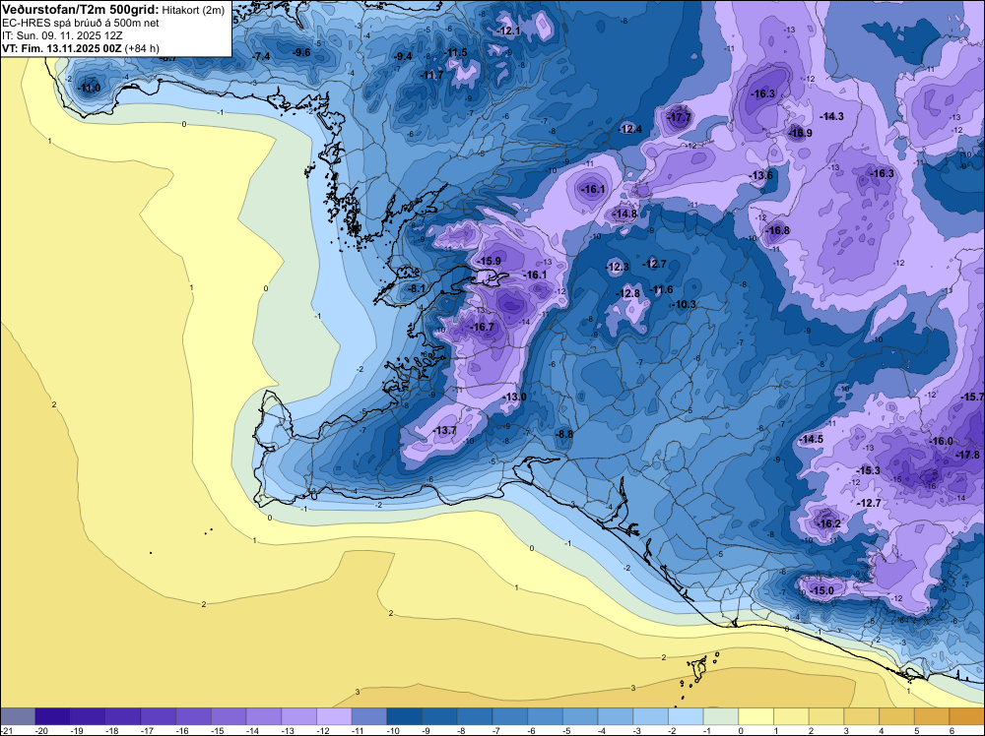Click the -11.6 temperature label

tap(661, 289)
